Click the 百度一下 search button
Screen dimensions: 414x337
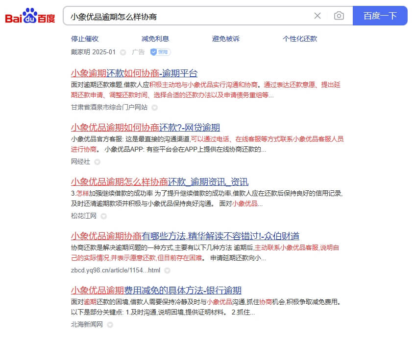380,16
